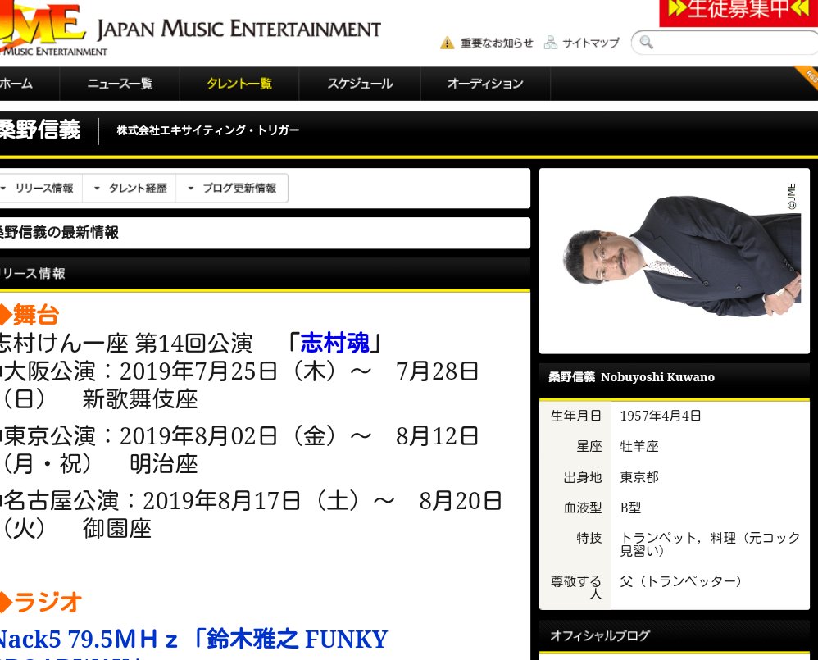Viewport: 818px width, 660px height.
Task: Click the 舞台 orange heading
Action: tap(30, 315)
